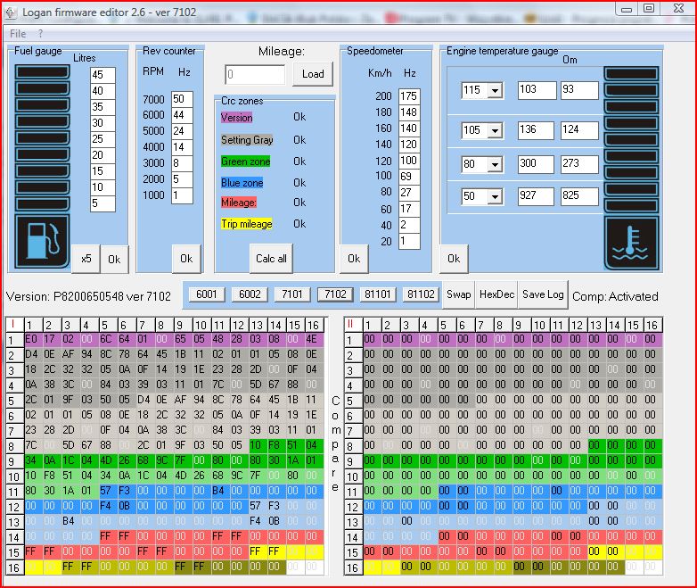Click the 100 Km/h Hz field

[409, 177]
